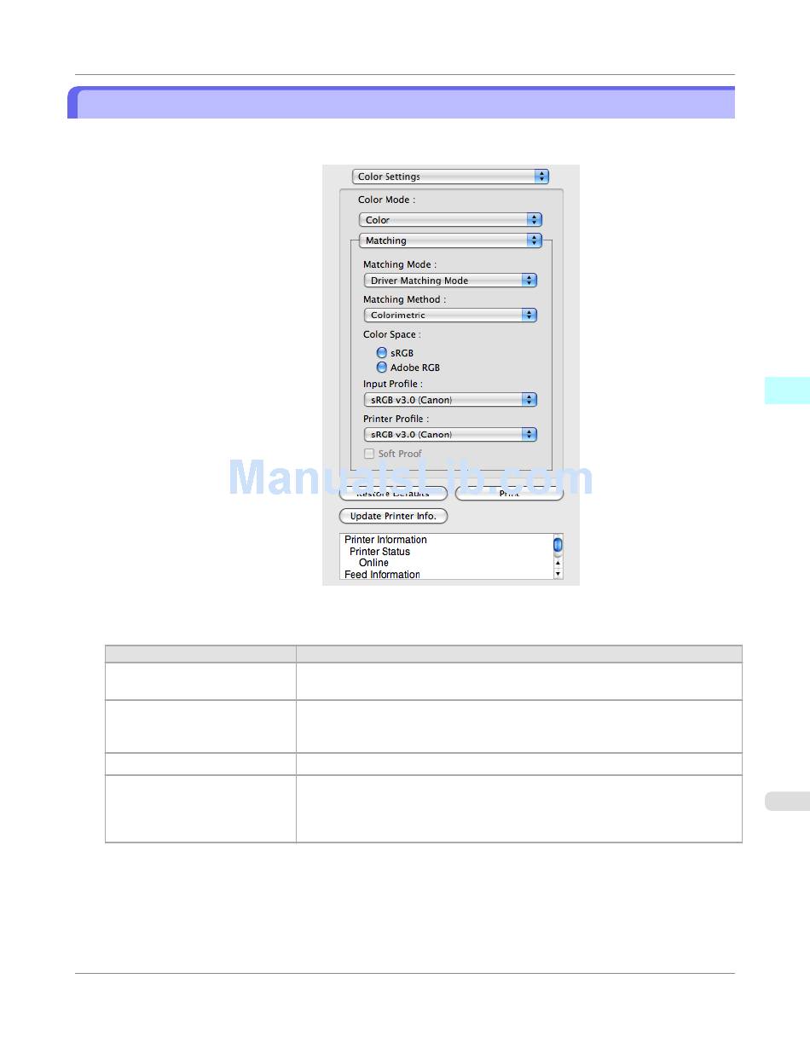Select the Printer Status list entry
Viewport: 810px width, 1048px height.
[379, 552]
